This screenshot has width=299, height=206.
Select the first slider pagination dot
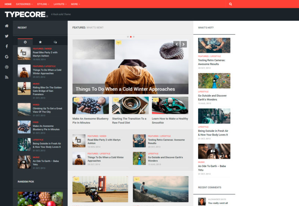point(128,37)
